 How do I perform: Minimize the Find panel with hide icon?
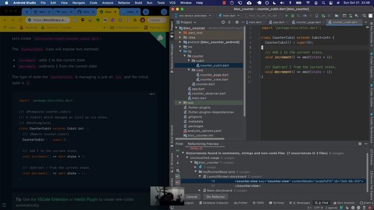pyautogui.click(x=366, y=144)
